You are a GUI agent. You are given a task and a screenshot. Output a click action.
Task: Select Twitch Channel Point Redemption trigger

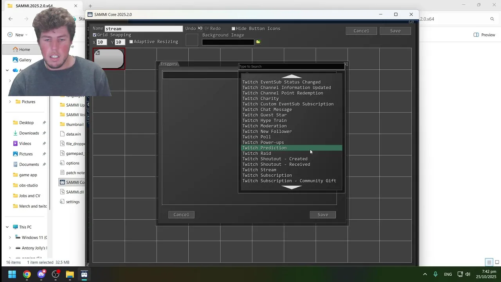292,93
